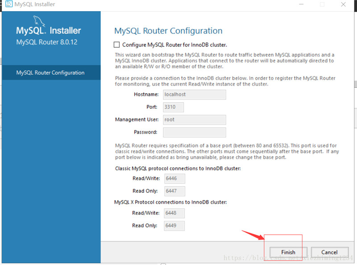Click X Protocol Read Only port 6449
The image size is (357, 265).
tap(174, 225)
